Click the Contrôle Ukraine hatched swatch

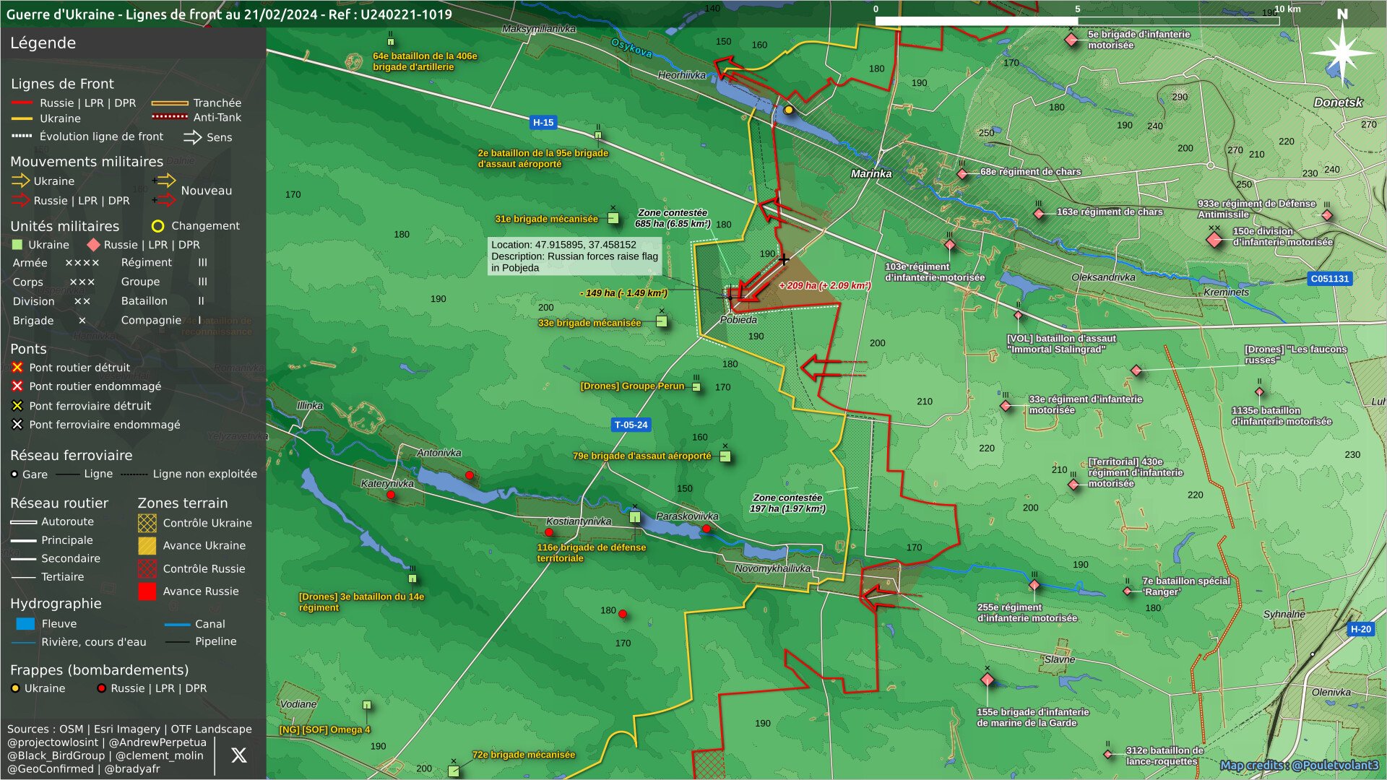147,523
